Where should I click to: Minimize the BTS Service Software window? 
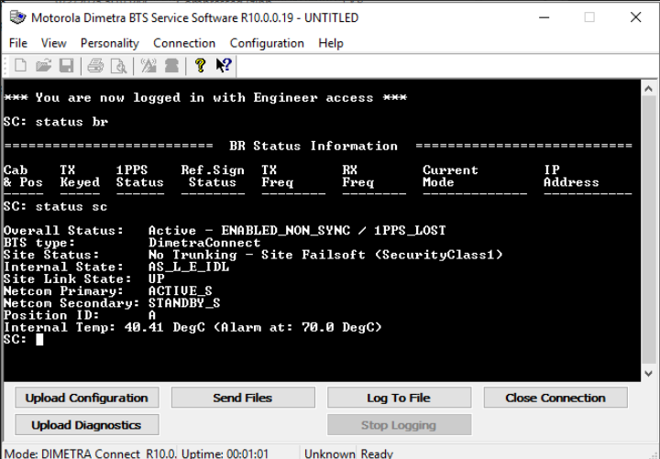coord(544,17)
